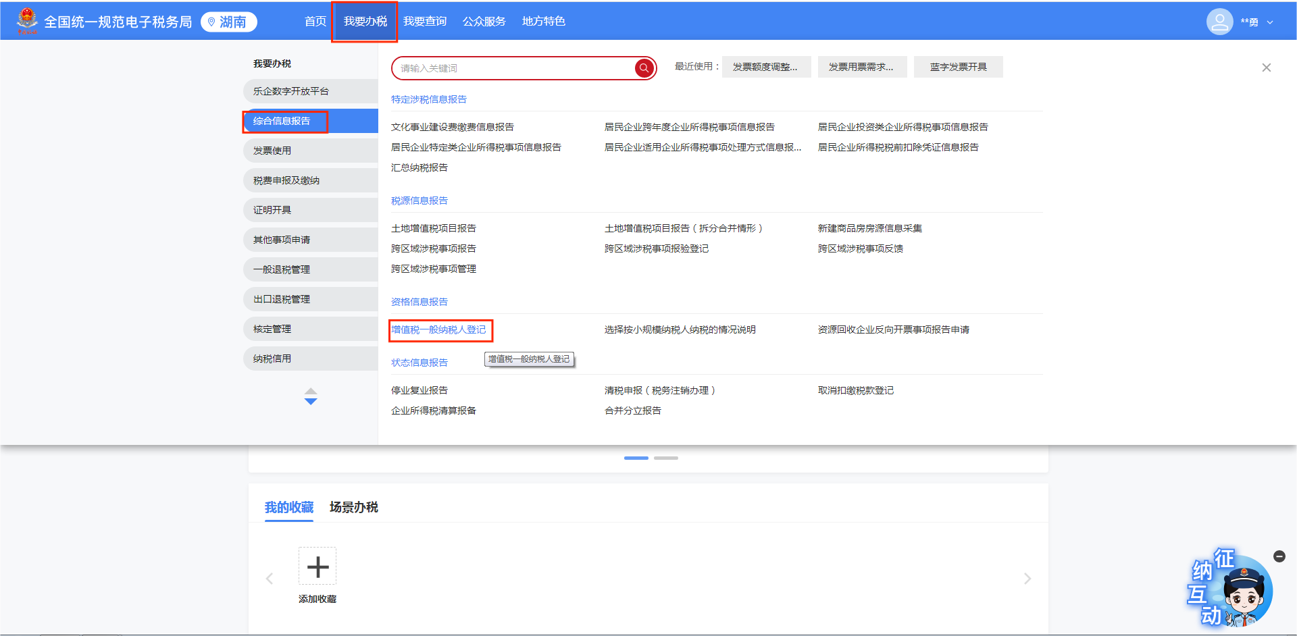Go to previous favorites page arrow
The height and width of the screenshot is (636, 1297).
tap(270, 579)
